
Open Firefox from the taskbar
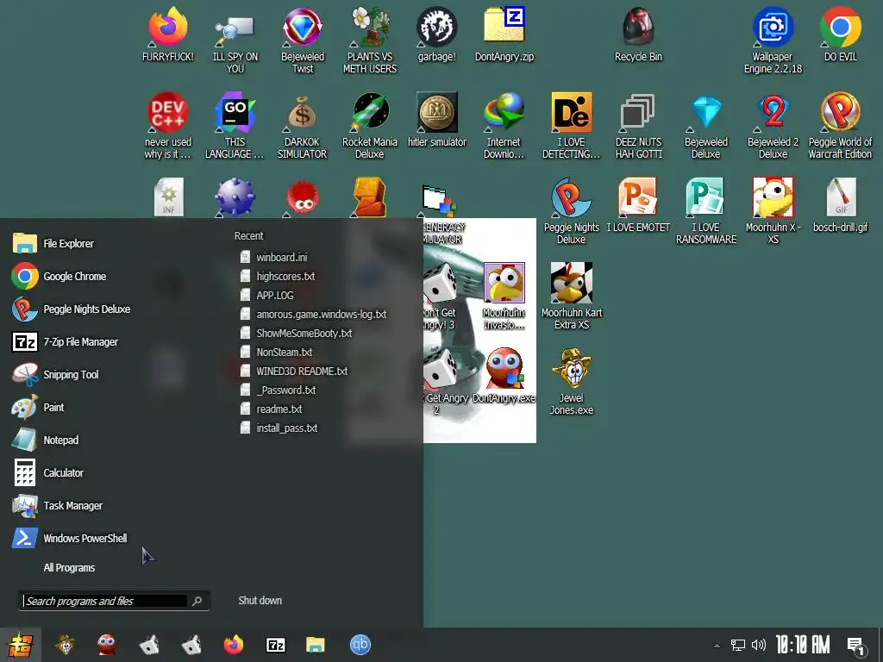tap(233, 645)
